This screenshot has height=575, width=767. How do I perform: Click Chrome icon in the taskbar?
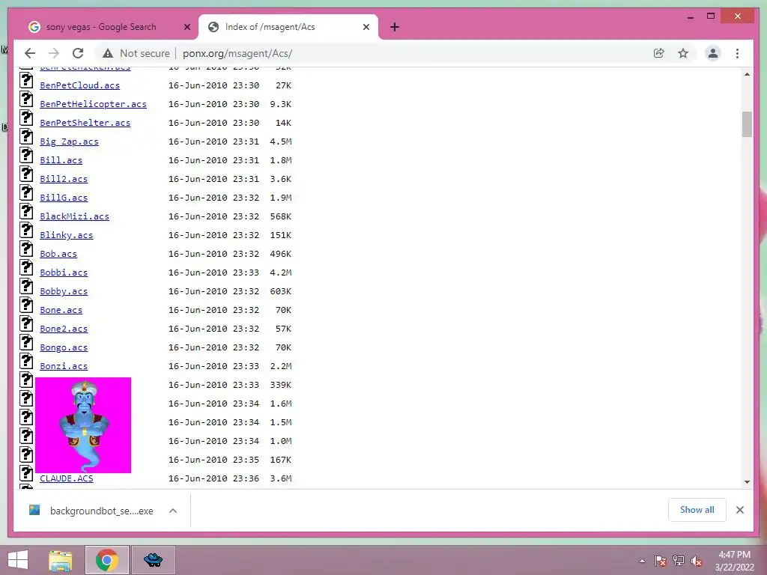(107, 560)
